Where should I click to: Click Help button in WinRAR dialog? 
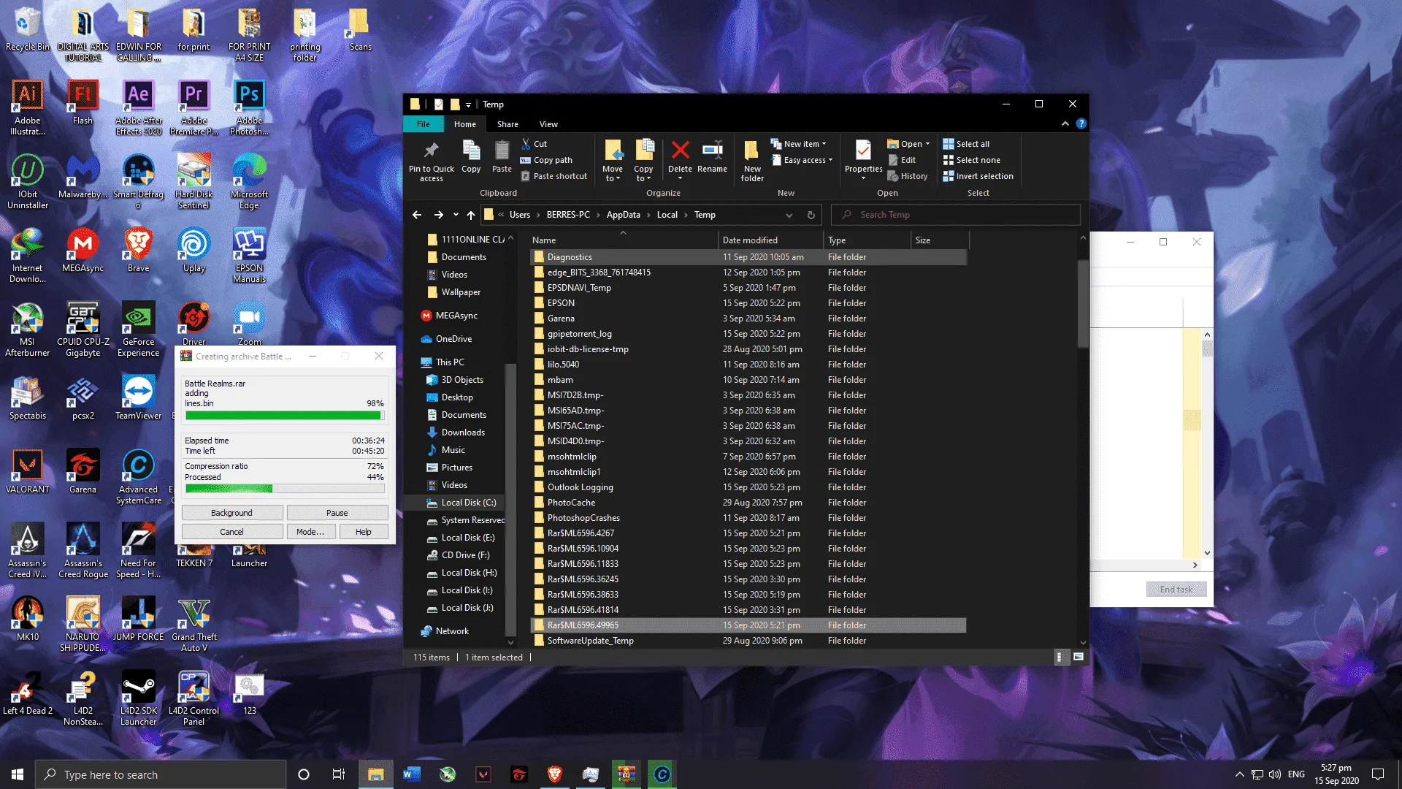[x=364, y=532]
